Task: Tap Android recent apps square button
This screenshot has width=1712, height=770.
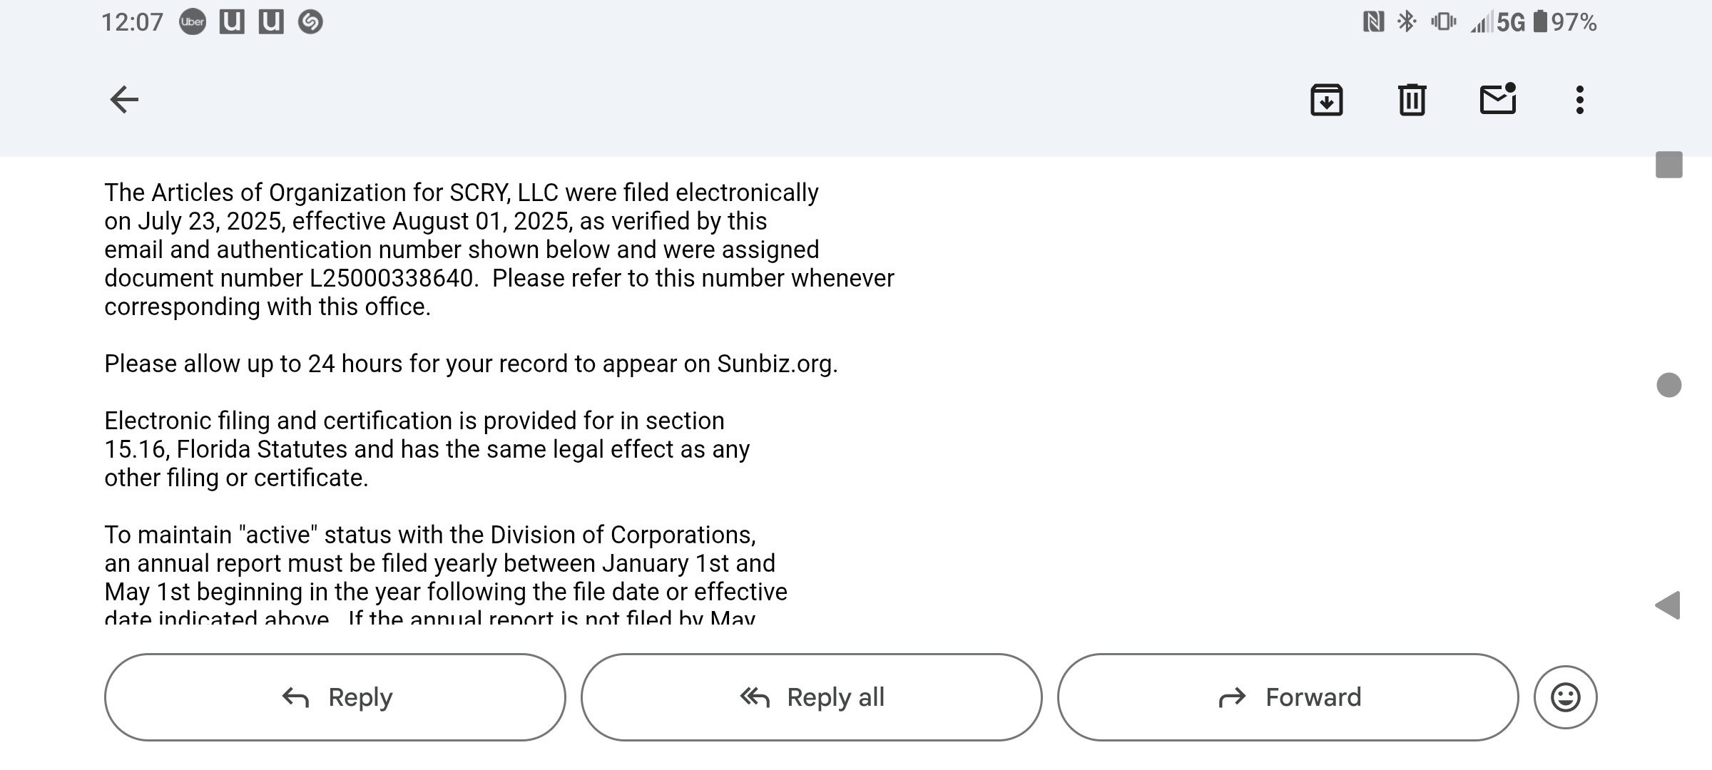Action: 1669,165
